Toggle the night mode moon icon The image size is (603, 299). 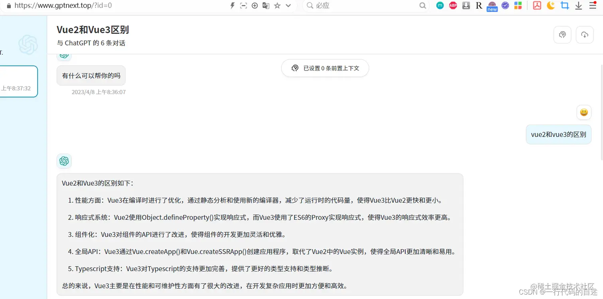point(551,6)
